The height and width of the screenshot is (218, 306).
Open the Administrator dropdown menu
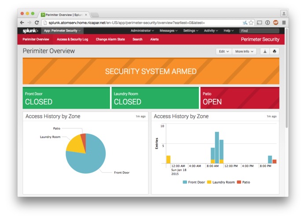tap(142, 31)
